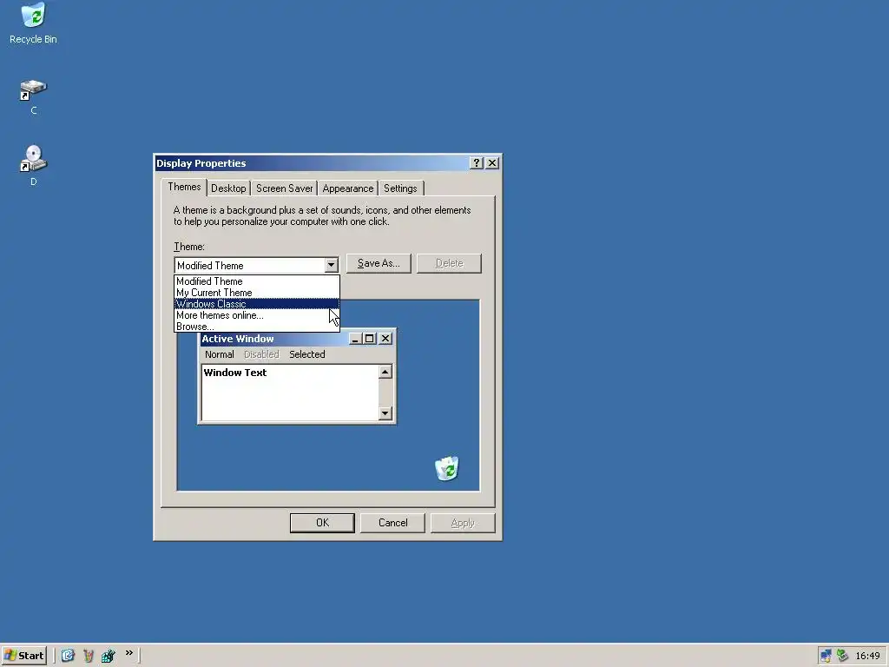Launch the colorful pencil-cup quick launch icon
This screenshot has width=889, height=667.
point(89,656)
